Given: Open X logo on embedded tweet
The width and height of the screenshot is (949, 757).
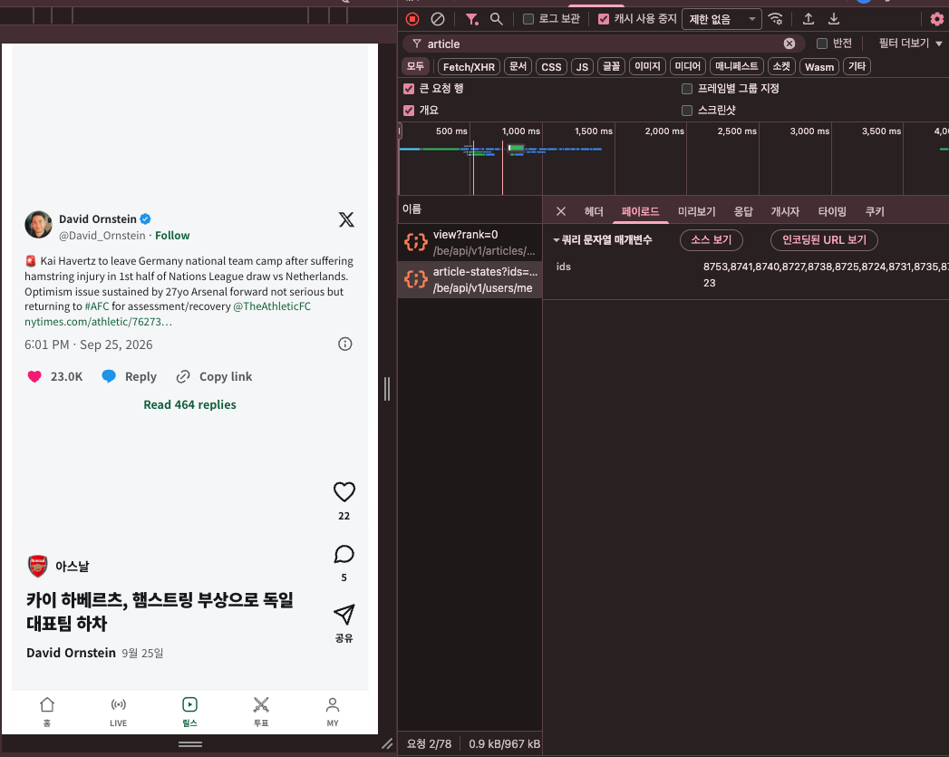Looking at the screenshot, I should coord(347,219).
